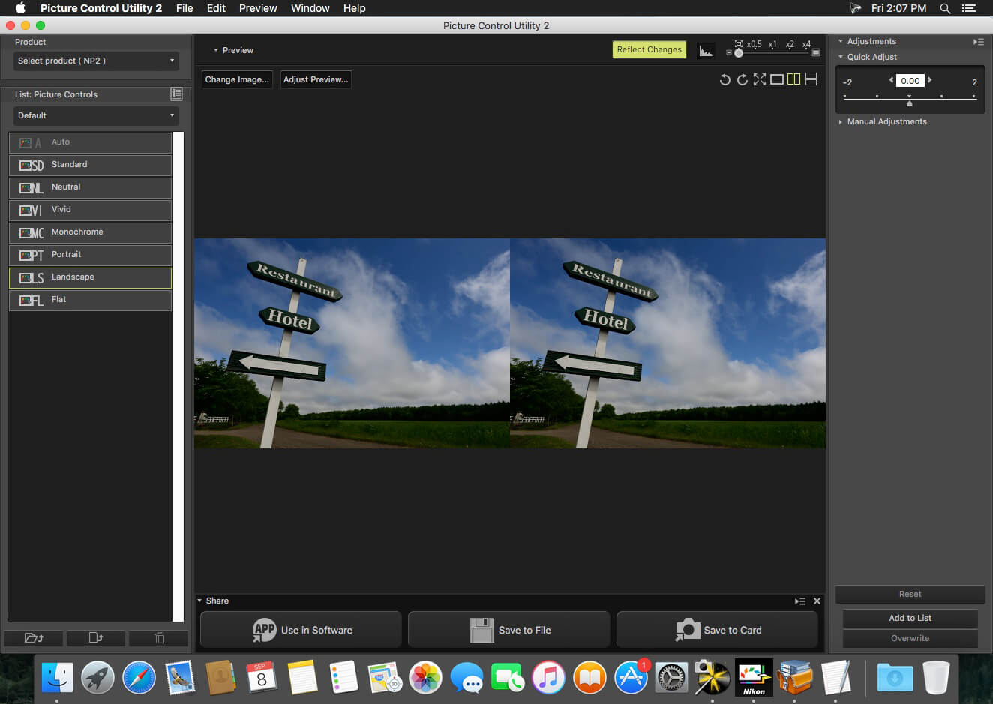Select the Monochrome picture control
The image size is (993, 704).
tap(90, 232)
